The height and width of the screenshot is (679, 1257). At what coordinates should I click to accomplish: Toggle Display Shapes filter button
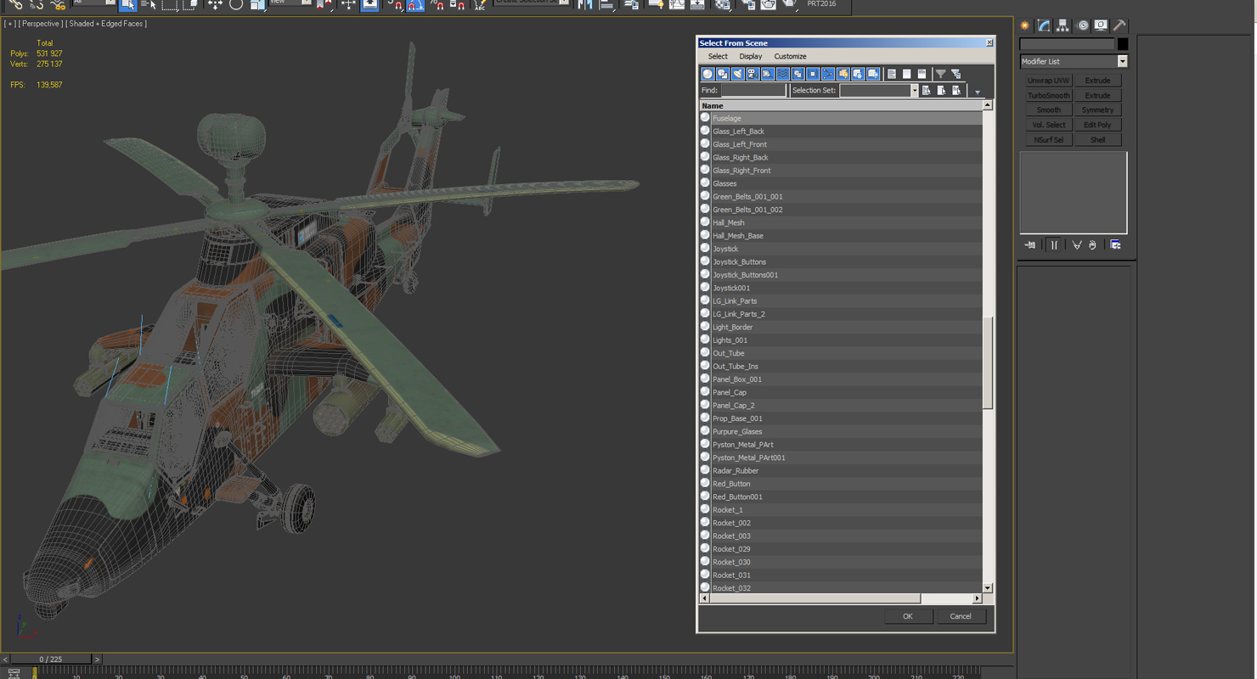[x=723, y=74]
